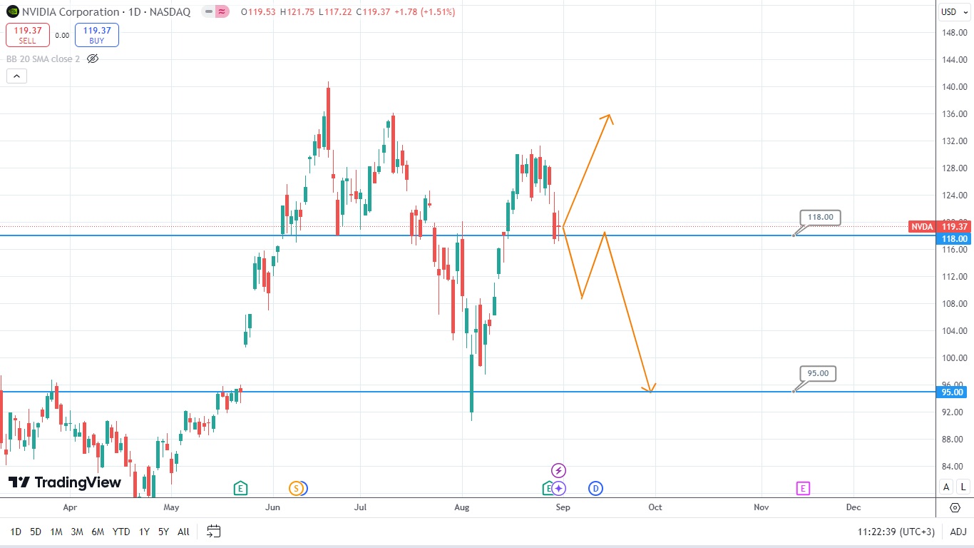The image size is (974, 548).
Task: Click the 84.00 price scale label
Action: click(x=953, y=467)
